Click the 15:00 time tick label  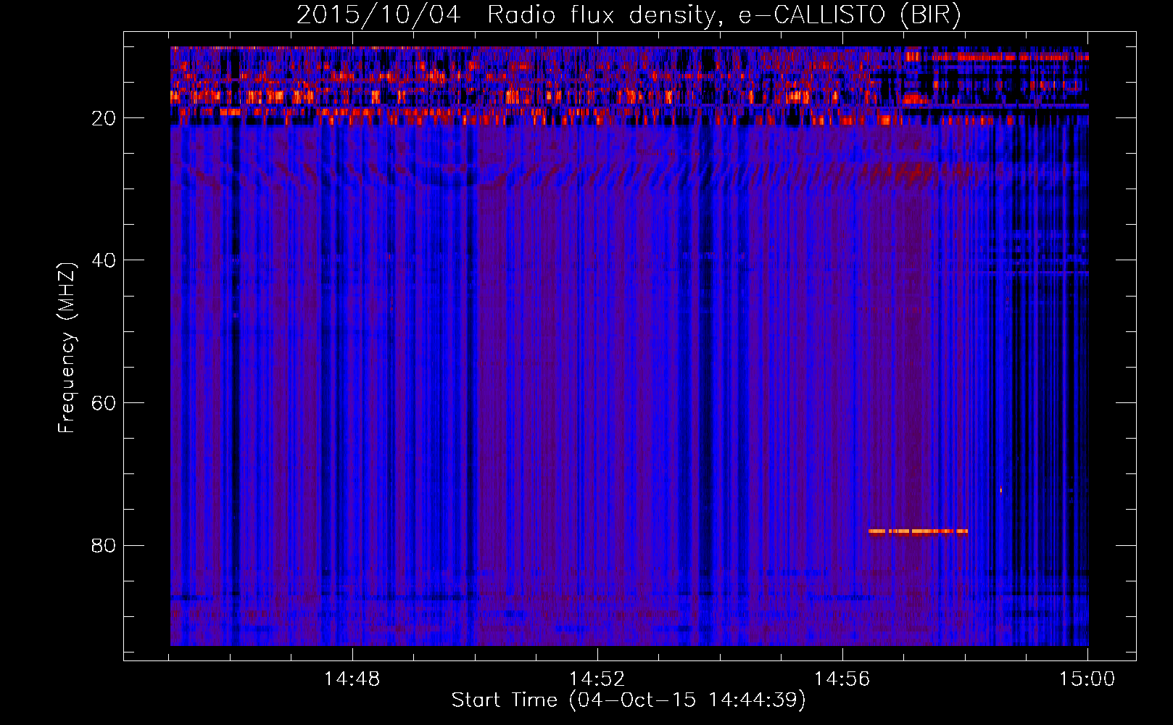tap(1087, 679)
